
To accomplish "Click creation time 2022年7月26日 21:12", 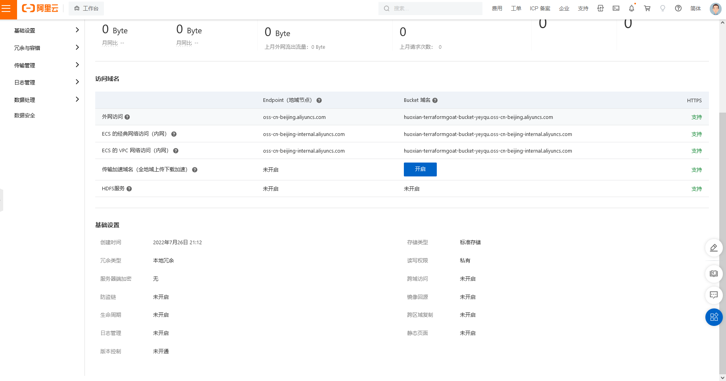I will 177,242.
